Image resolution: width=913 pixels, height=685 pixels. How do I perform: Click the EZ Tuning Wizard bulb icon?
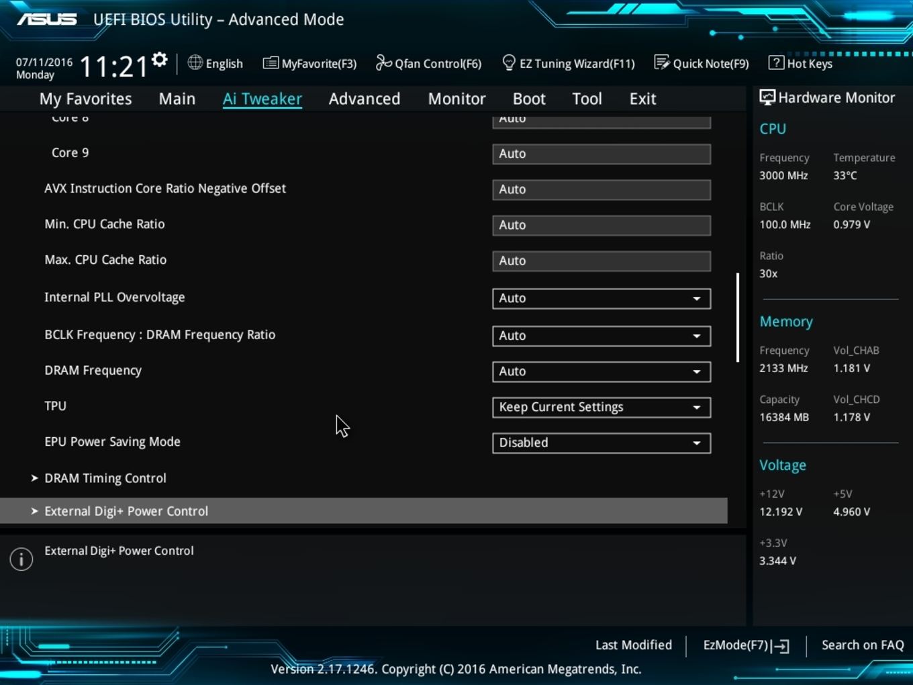tap(509, 63)
